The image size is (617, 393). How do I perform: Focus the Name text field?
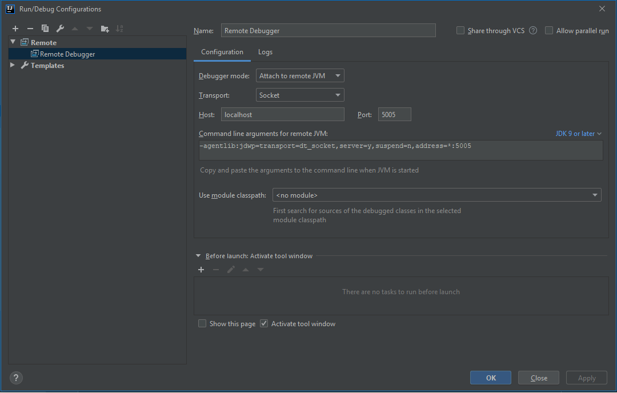click(x=328, y=30)
